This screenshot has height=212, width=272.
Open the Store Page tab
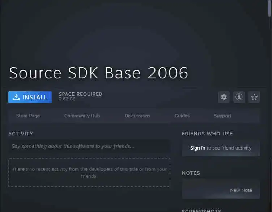28,116
